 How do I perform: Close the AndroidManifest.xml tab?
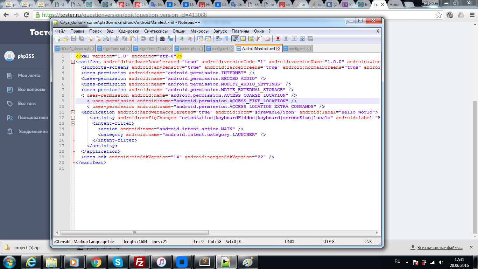point(279,49)
